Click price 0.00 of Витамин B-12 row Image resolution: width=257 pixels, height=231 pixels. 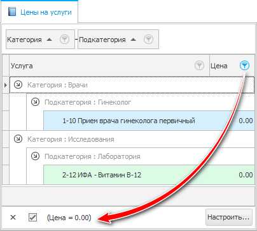pyautogui.click(x=246, y=175)
